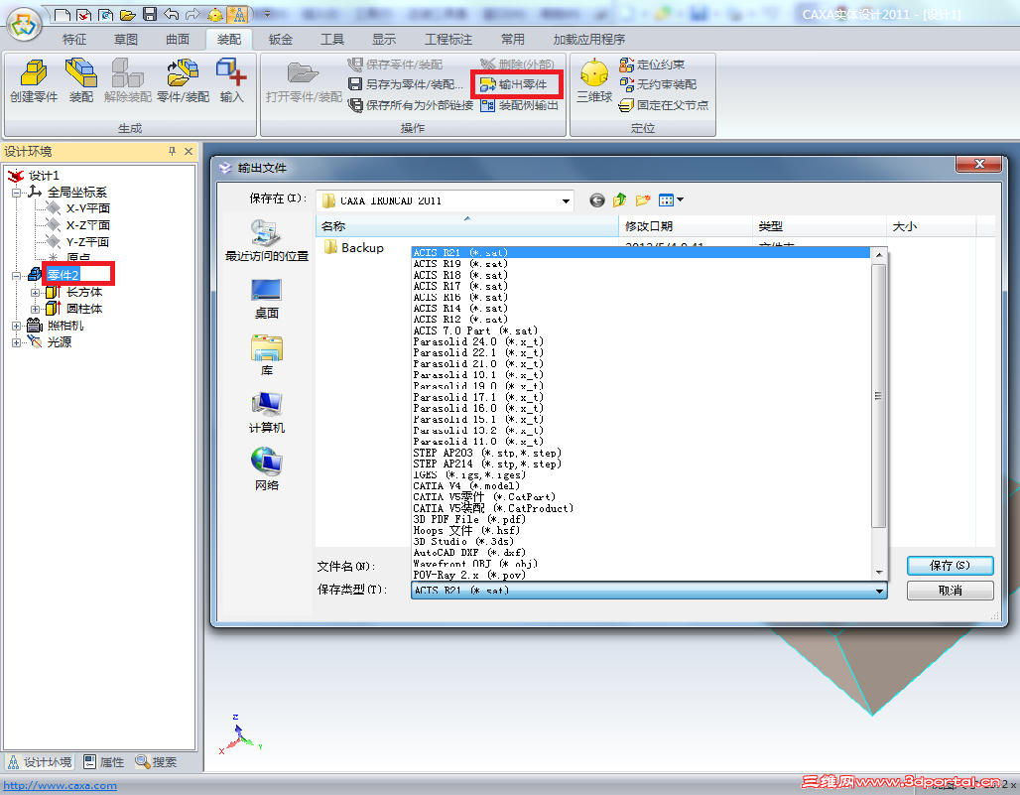Collapse the 零件2 tree node
Screen dimensions: 1020x795
17,275
